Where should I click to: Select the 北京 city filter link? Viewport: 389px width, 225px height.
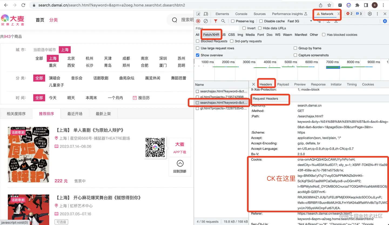pyautogui.click(x=71, y=58)
